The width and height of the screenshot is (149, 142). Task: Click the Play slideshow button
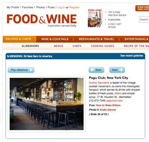(x=21, y=70)
